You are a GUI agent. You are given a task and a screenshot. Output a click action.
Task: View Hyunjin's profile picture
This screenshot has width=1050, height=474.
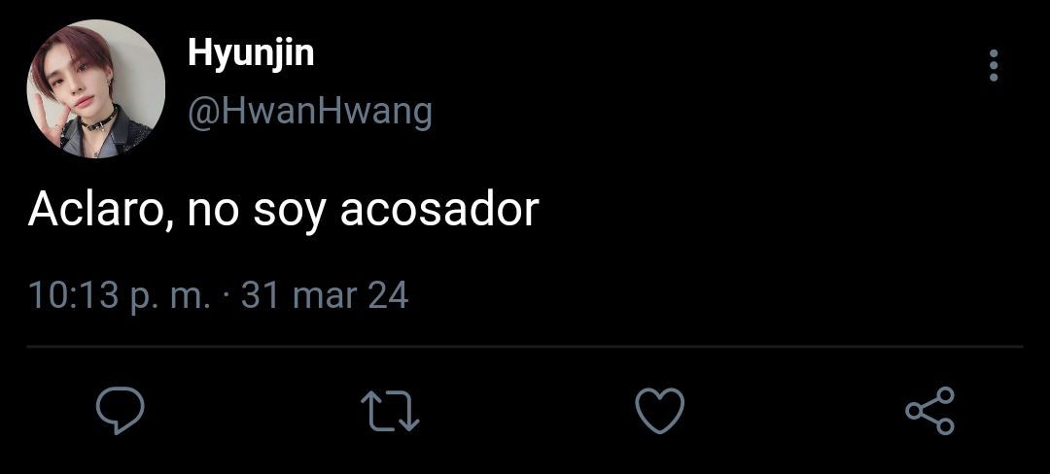click(x=95, y=89)
